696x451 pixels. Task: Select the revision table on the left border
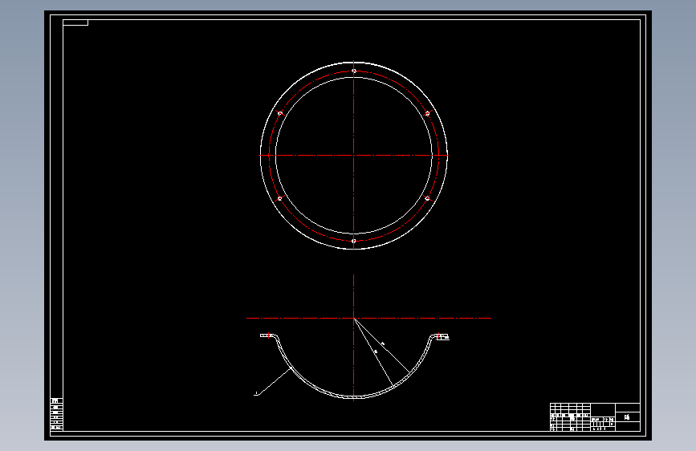tap(56, 414)
